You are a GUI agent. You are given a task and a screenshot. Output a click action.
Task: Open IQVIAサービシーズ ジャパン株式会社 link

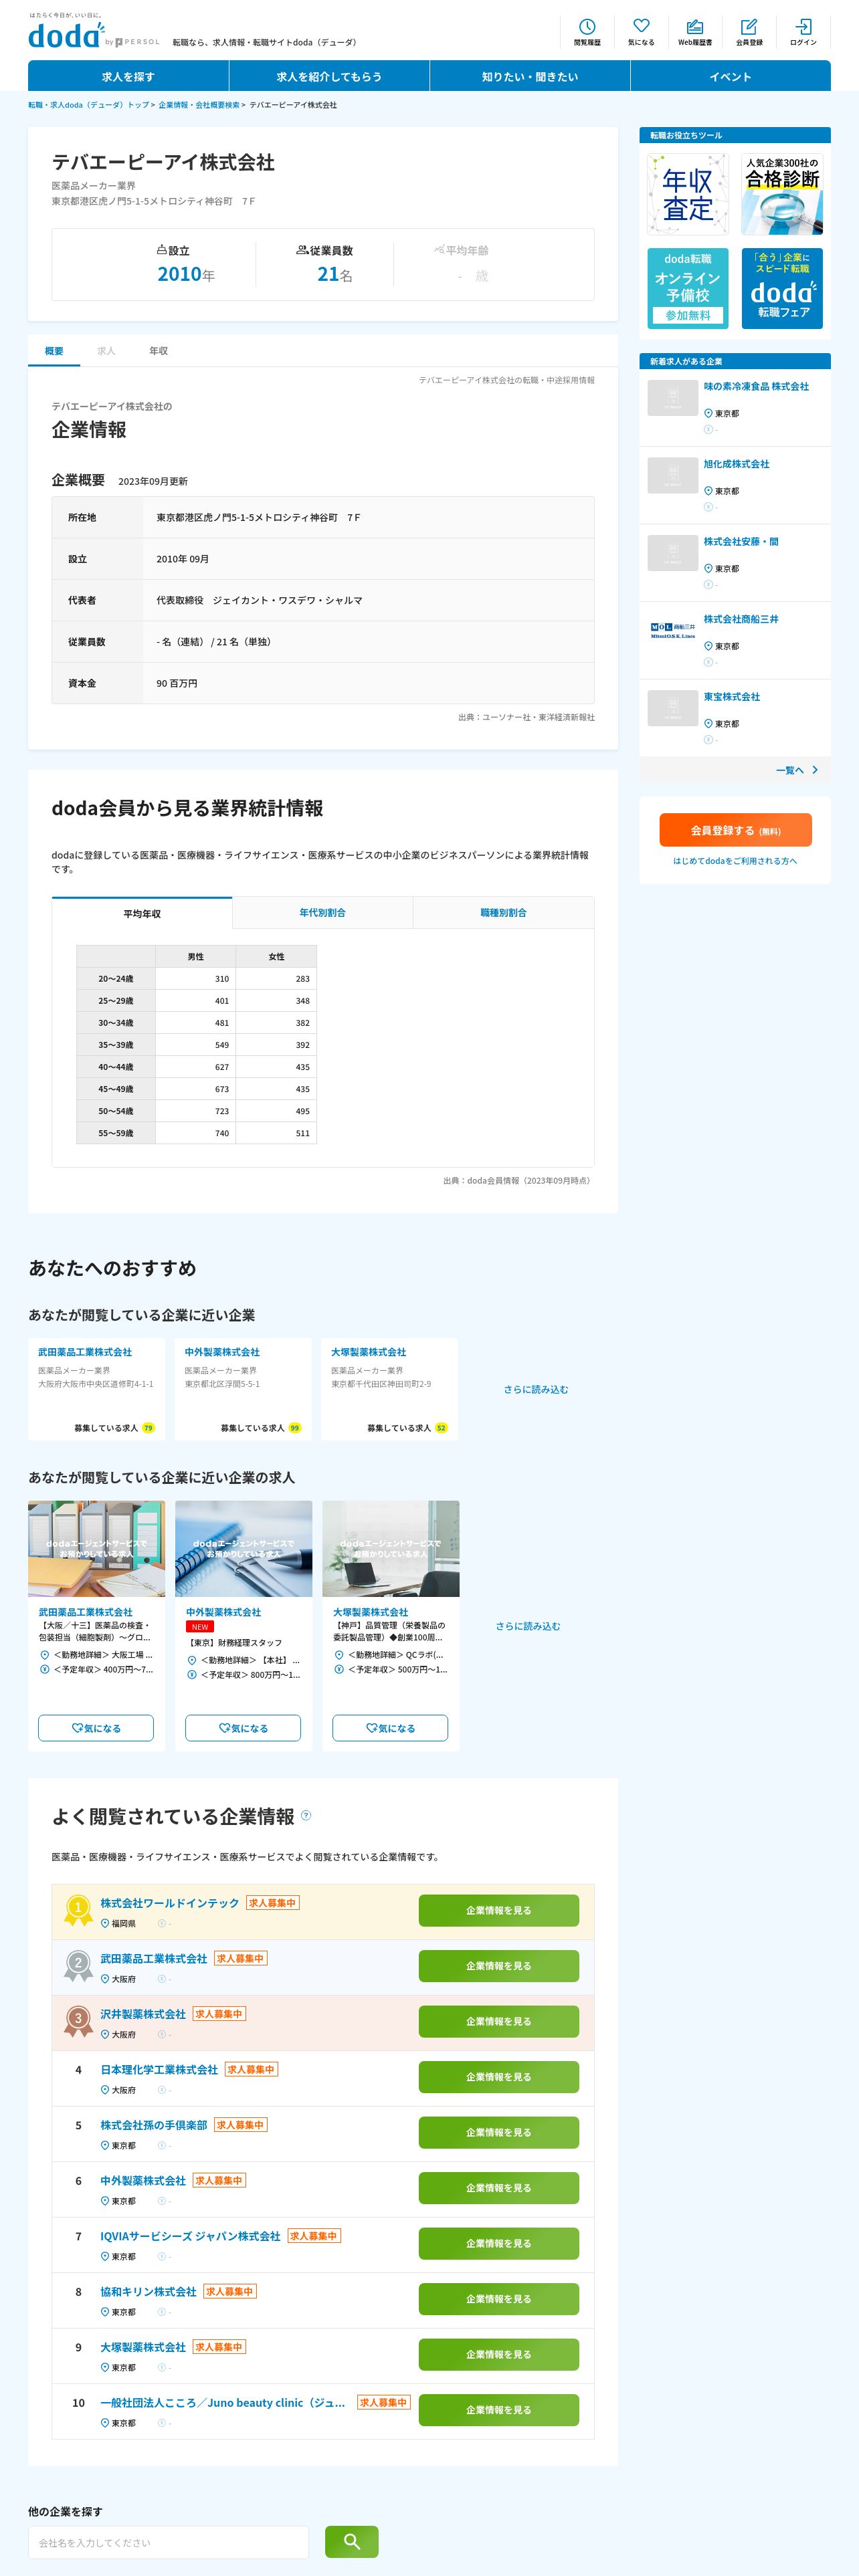(x=190, y=2236)
